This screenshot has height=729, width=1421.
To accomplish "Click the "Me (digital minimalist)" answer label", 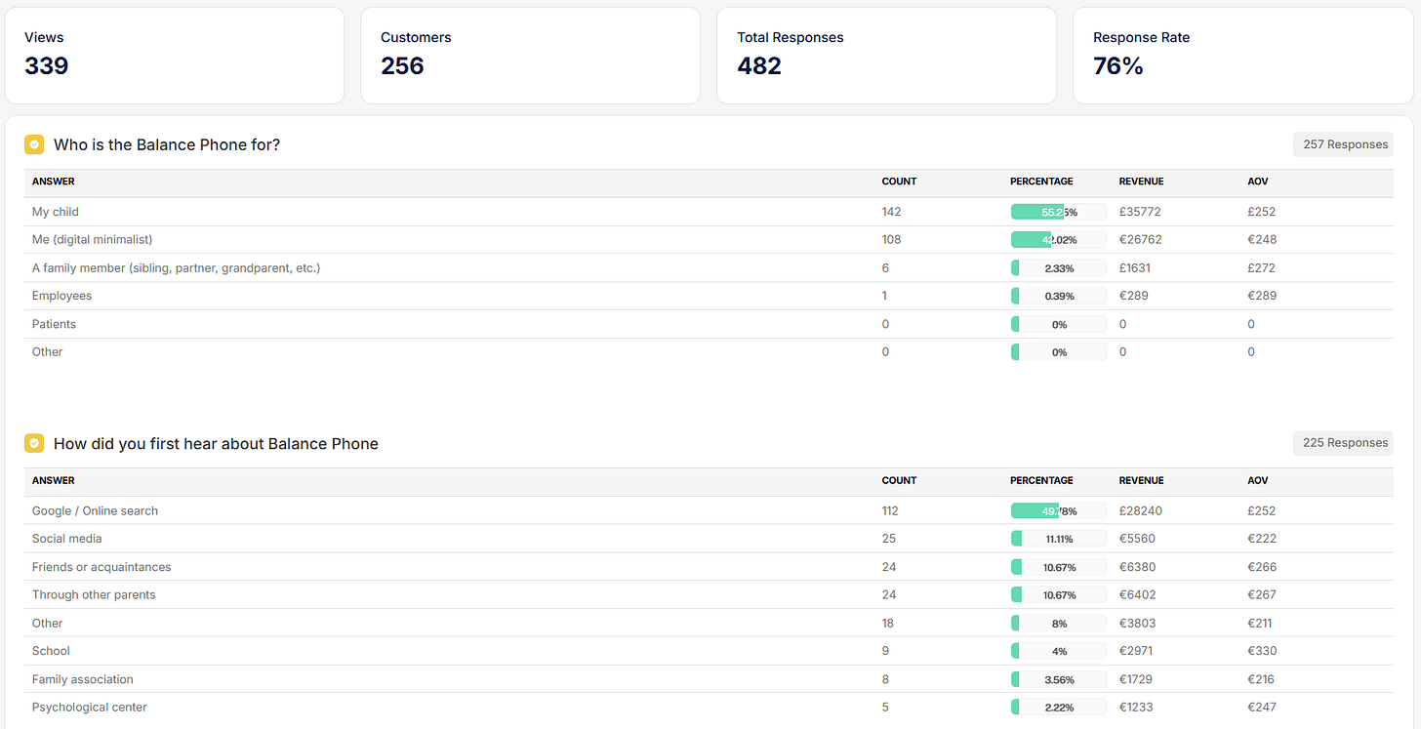I will 92,239.
